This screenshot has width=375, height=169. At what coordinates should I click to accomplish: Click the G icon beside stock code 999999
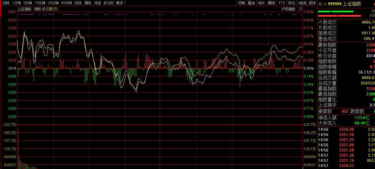(x=320, y=4)
